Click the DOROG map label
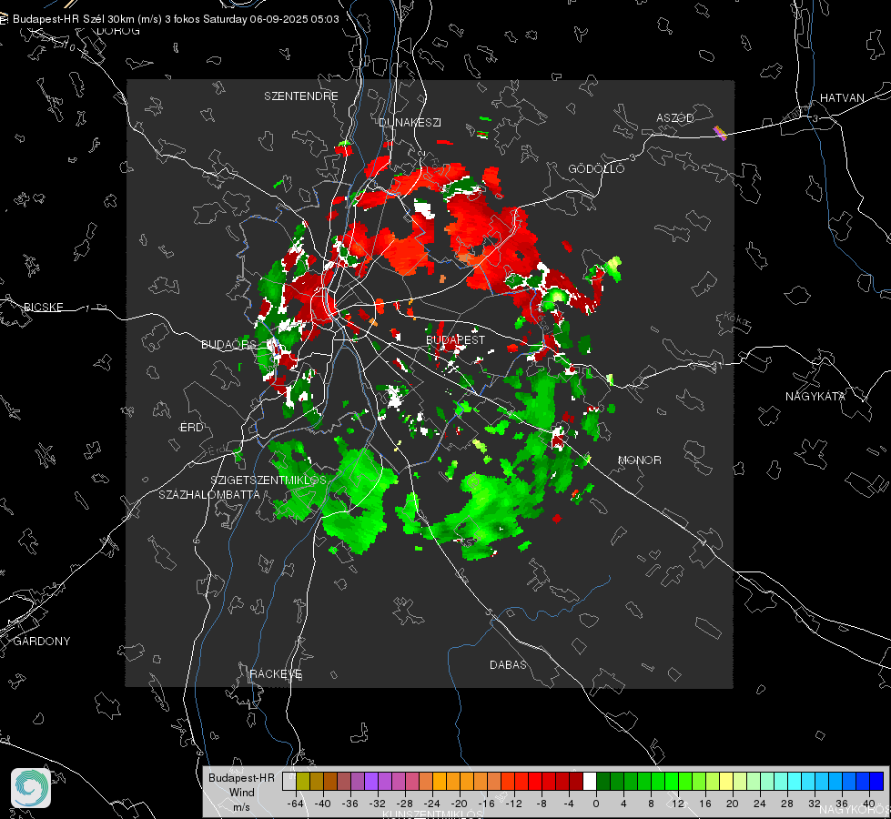 click(x=118, y=31)
